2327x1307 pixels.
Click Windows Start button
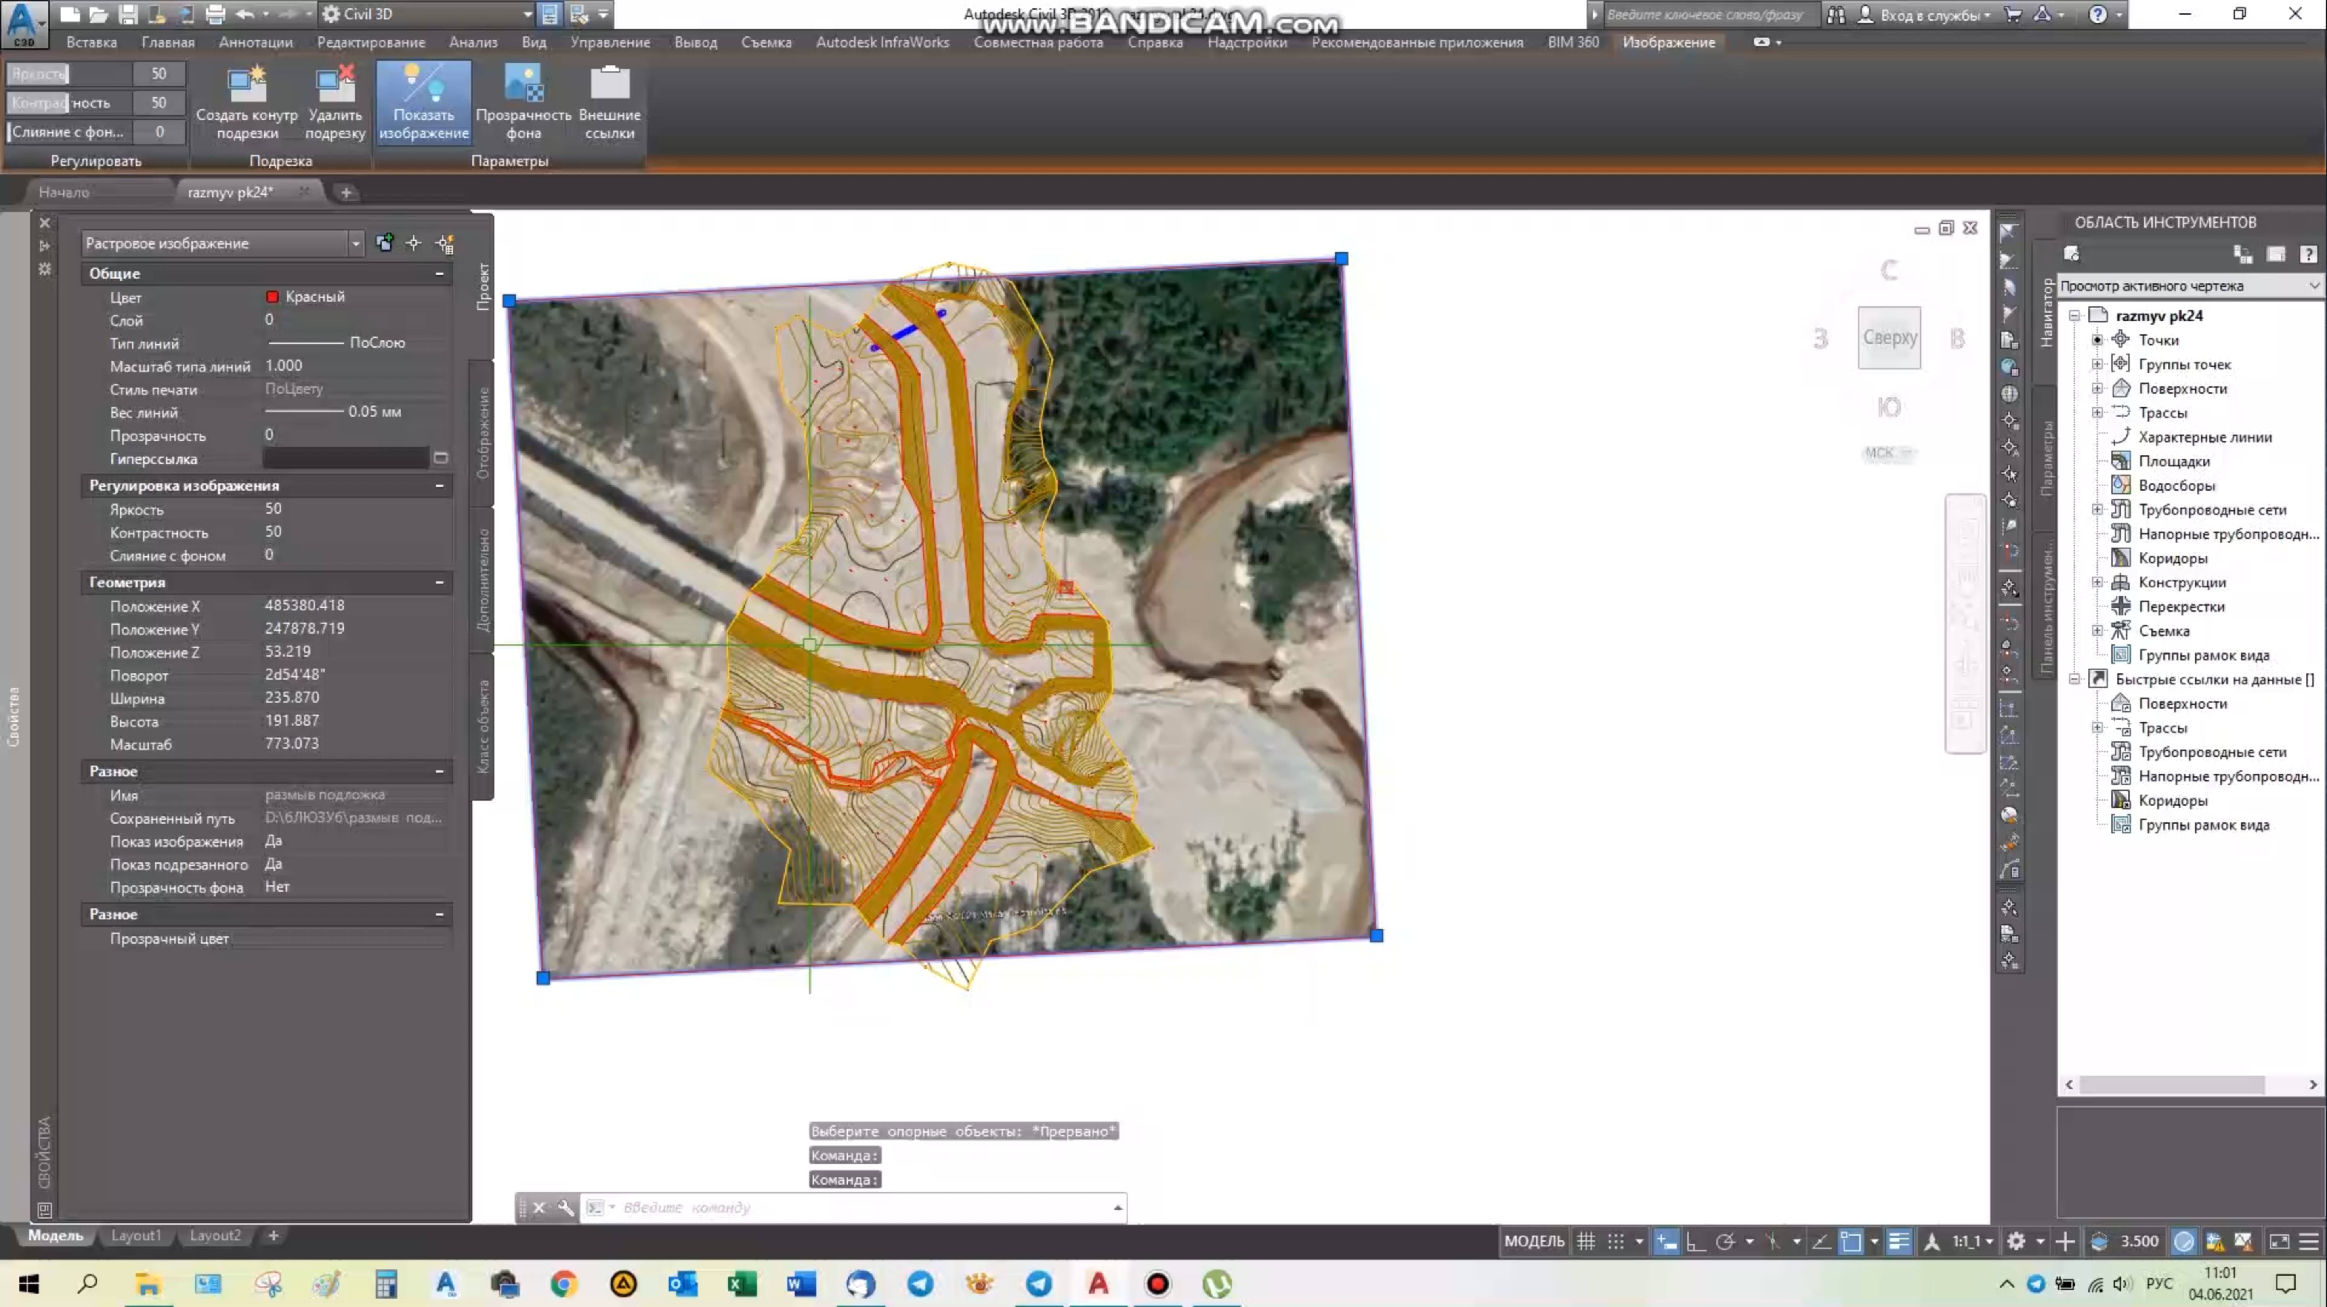pyautogui.click(x=29, y=1284)
